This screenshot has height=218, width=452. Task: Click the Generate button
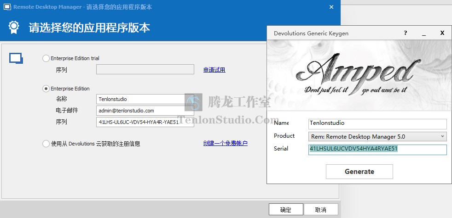tap(359, 172)
